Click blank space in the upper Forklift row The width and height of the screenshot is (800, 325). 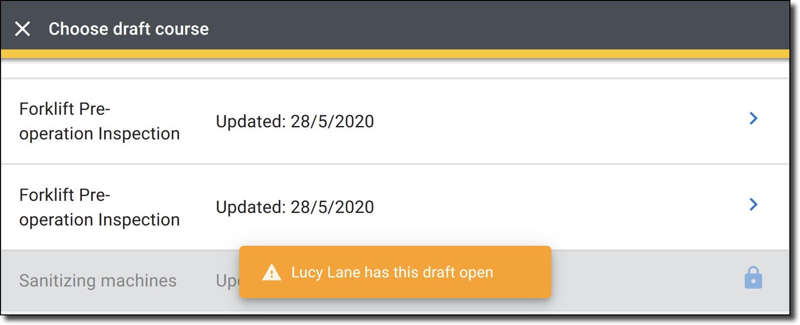tap(554, 121)
